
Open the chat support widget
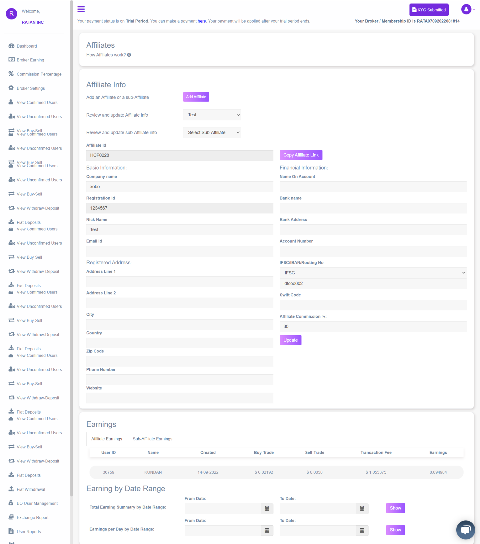pyautogui.click(x=465, y=530)
